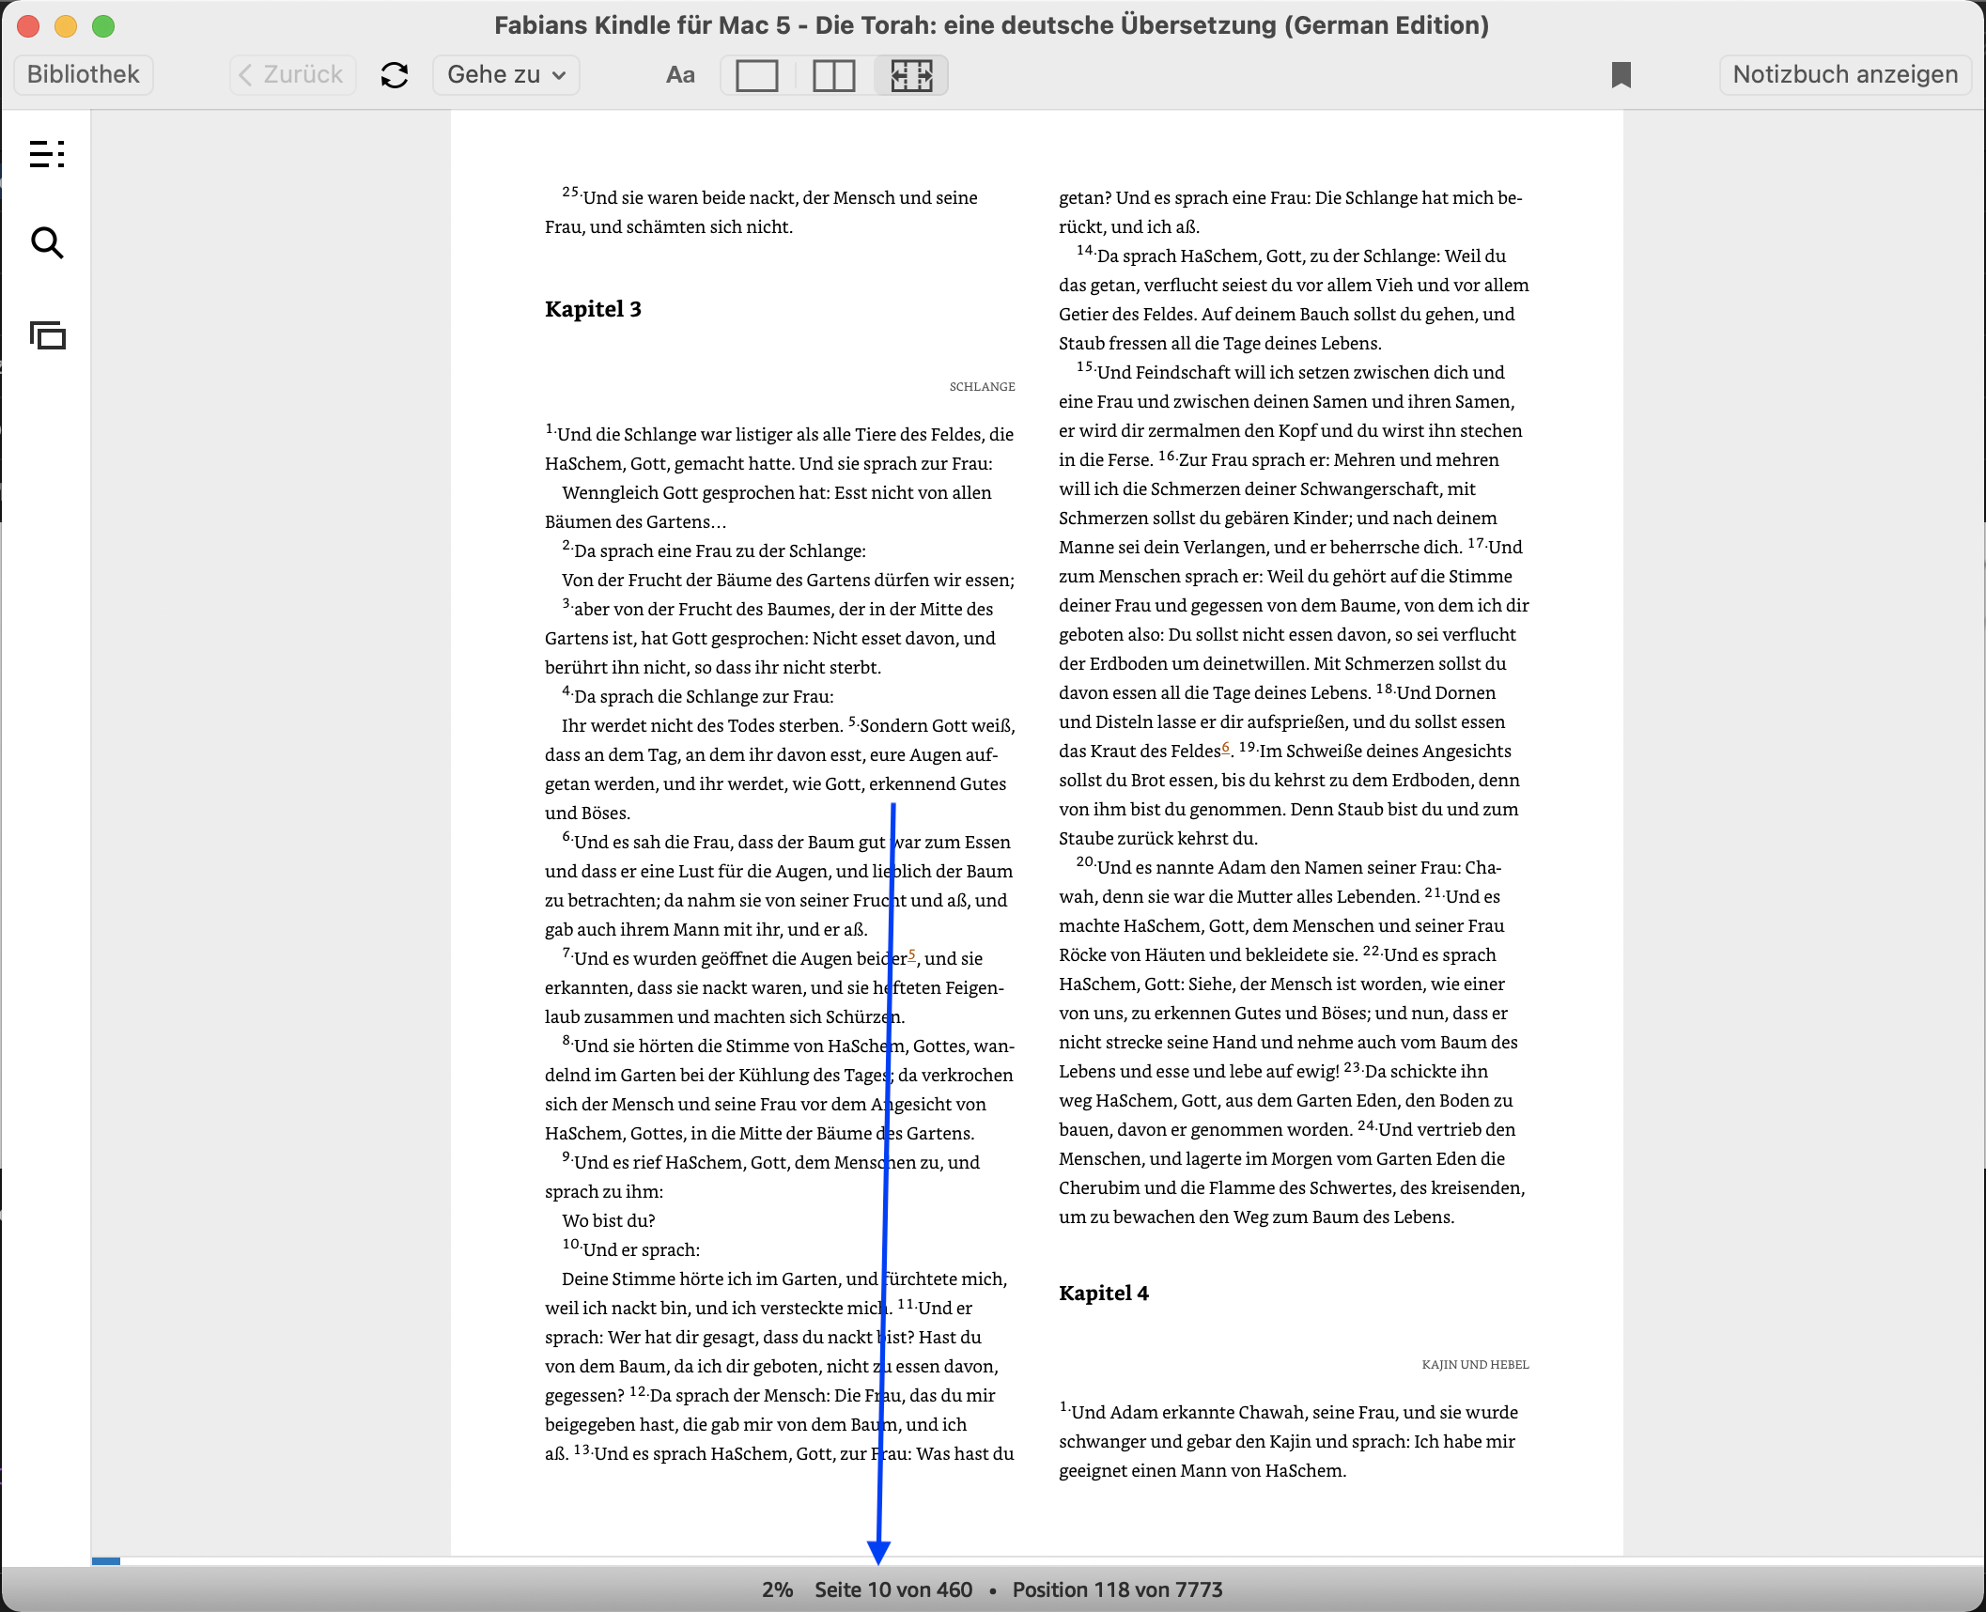Click the 'KAJIN UND HEBEL' section label
This screenshot has width=1986, height=1612.
[x=1475, y=1365]
